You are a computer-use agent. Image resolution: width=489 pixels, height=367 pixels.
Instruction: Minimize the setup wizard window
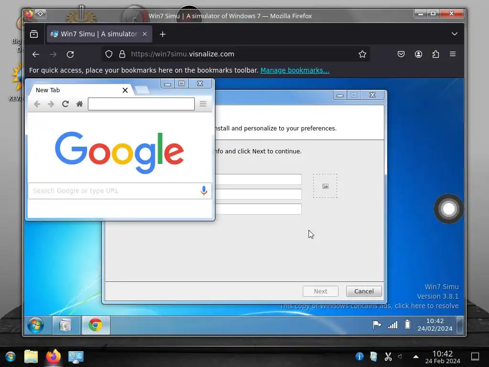click(340, 95)
